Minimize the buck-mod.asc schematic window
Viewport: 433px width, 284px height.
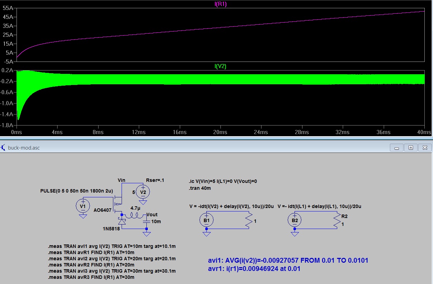tap(396, 148)
